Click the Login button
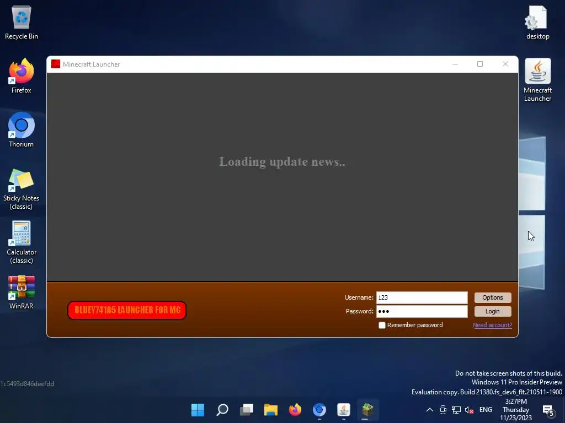Viewport: 565px width, 423px height. [x=493, y=312]
